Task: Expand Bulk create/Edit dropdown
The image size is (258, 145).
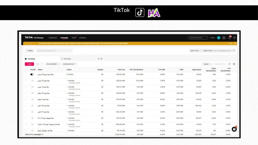Action: coord(52,64)
